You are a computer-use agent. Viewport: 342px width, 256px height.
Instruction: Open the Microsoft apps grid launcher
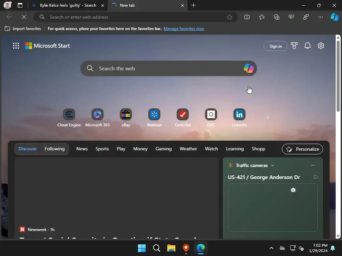pyautogui.click(x=16, y=46)
